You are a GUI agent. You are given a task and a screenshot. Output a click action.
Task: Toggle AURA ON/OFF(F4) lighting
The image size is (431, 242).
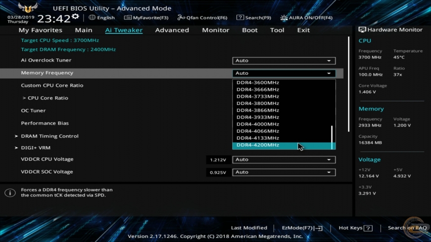pos(284,18)
